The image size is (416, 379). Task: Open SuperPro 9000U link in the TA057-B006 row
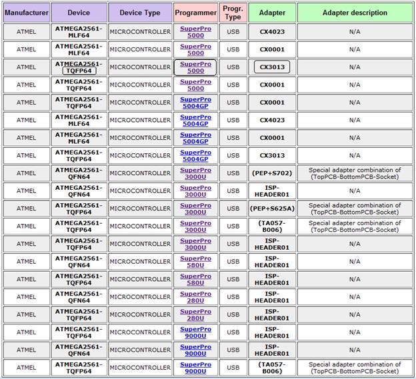point(195,368)
